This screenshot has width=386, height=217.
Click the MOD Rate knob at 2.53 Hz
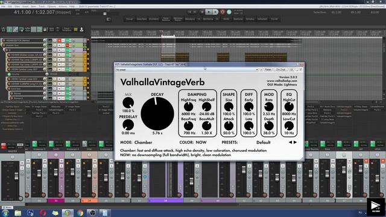coord(269,107)
